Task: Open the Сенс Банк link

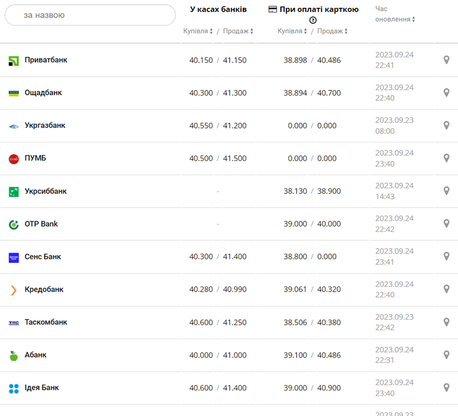Action: 42,257
